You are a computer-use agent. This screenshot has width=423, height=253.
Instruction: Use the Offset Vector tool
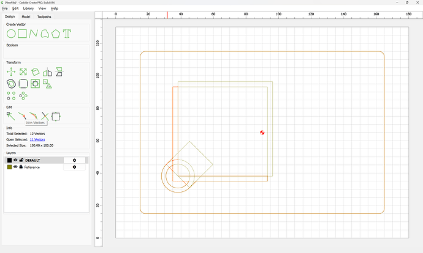tap(11, 84)
